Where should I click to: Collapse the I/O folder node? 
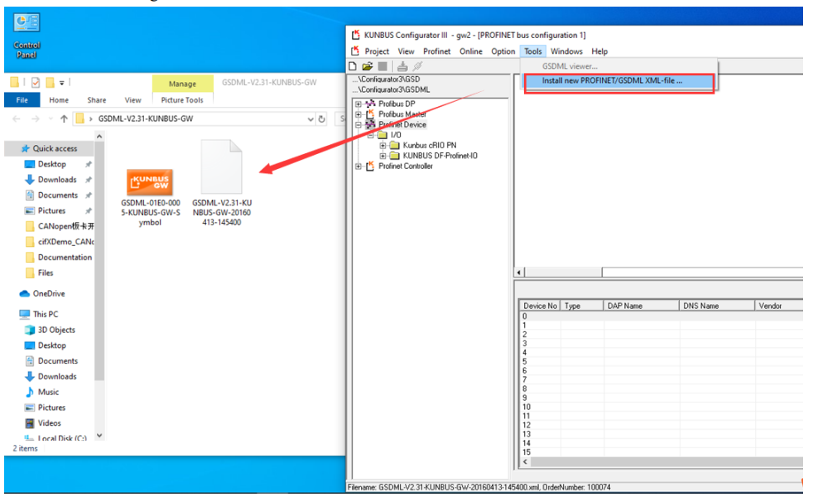click(x=371, y=135)
